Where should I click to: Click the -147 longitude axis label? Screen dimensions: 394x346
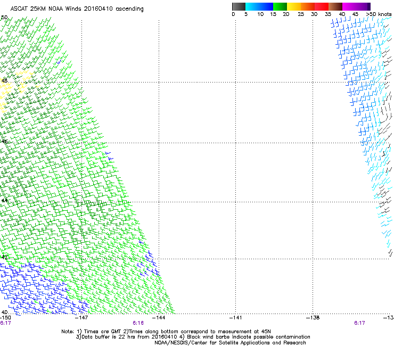click(x=81, y=318)
